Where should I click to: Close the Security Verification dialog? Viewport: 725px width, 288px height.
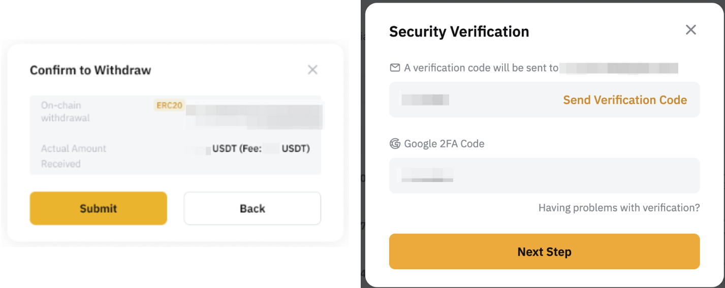(x=690, y=30)
